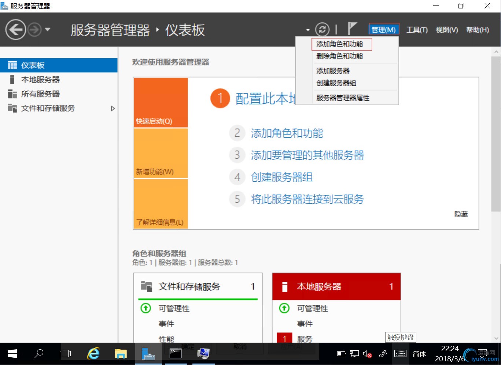
Task: Click the monitor-shaped taskbar app icon
Action: click(203, 354)
